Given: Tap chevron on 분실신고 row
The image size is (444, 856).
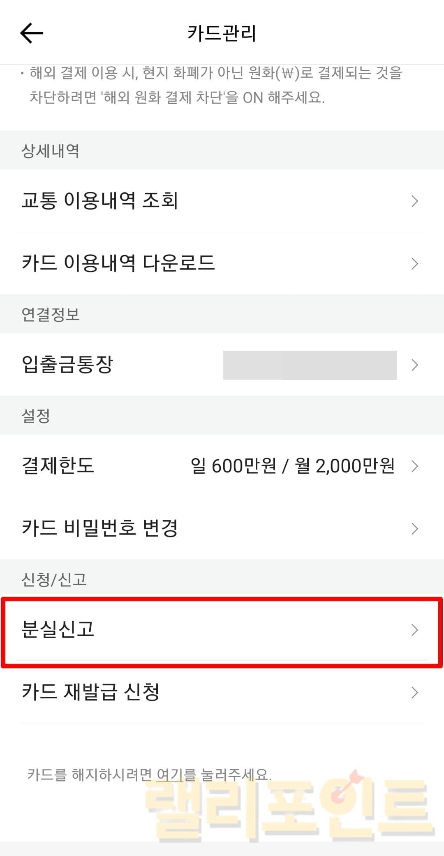Looking at the screenshot, I should coord(414,630).
